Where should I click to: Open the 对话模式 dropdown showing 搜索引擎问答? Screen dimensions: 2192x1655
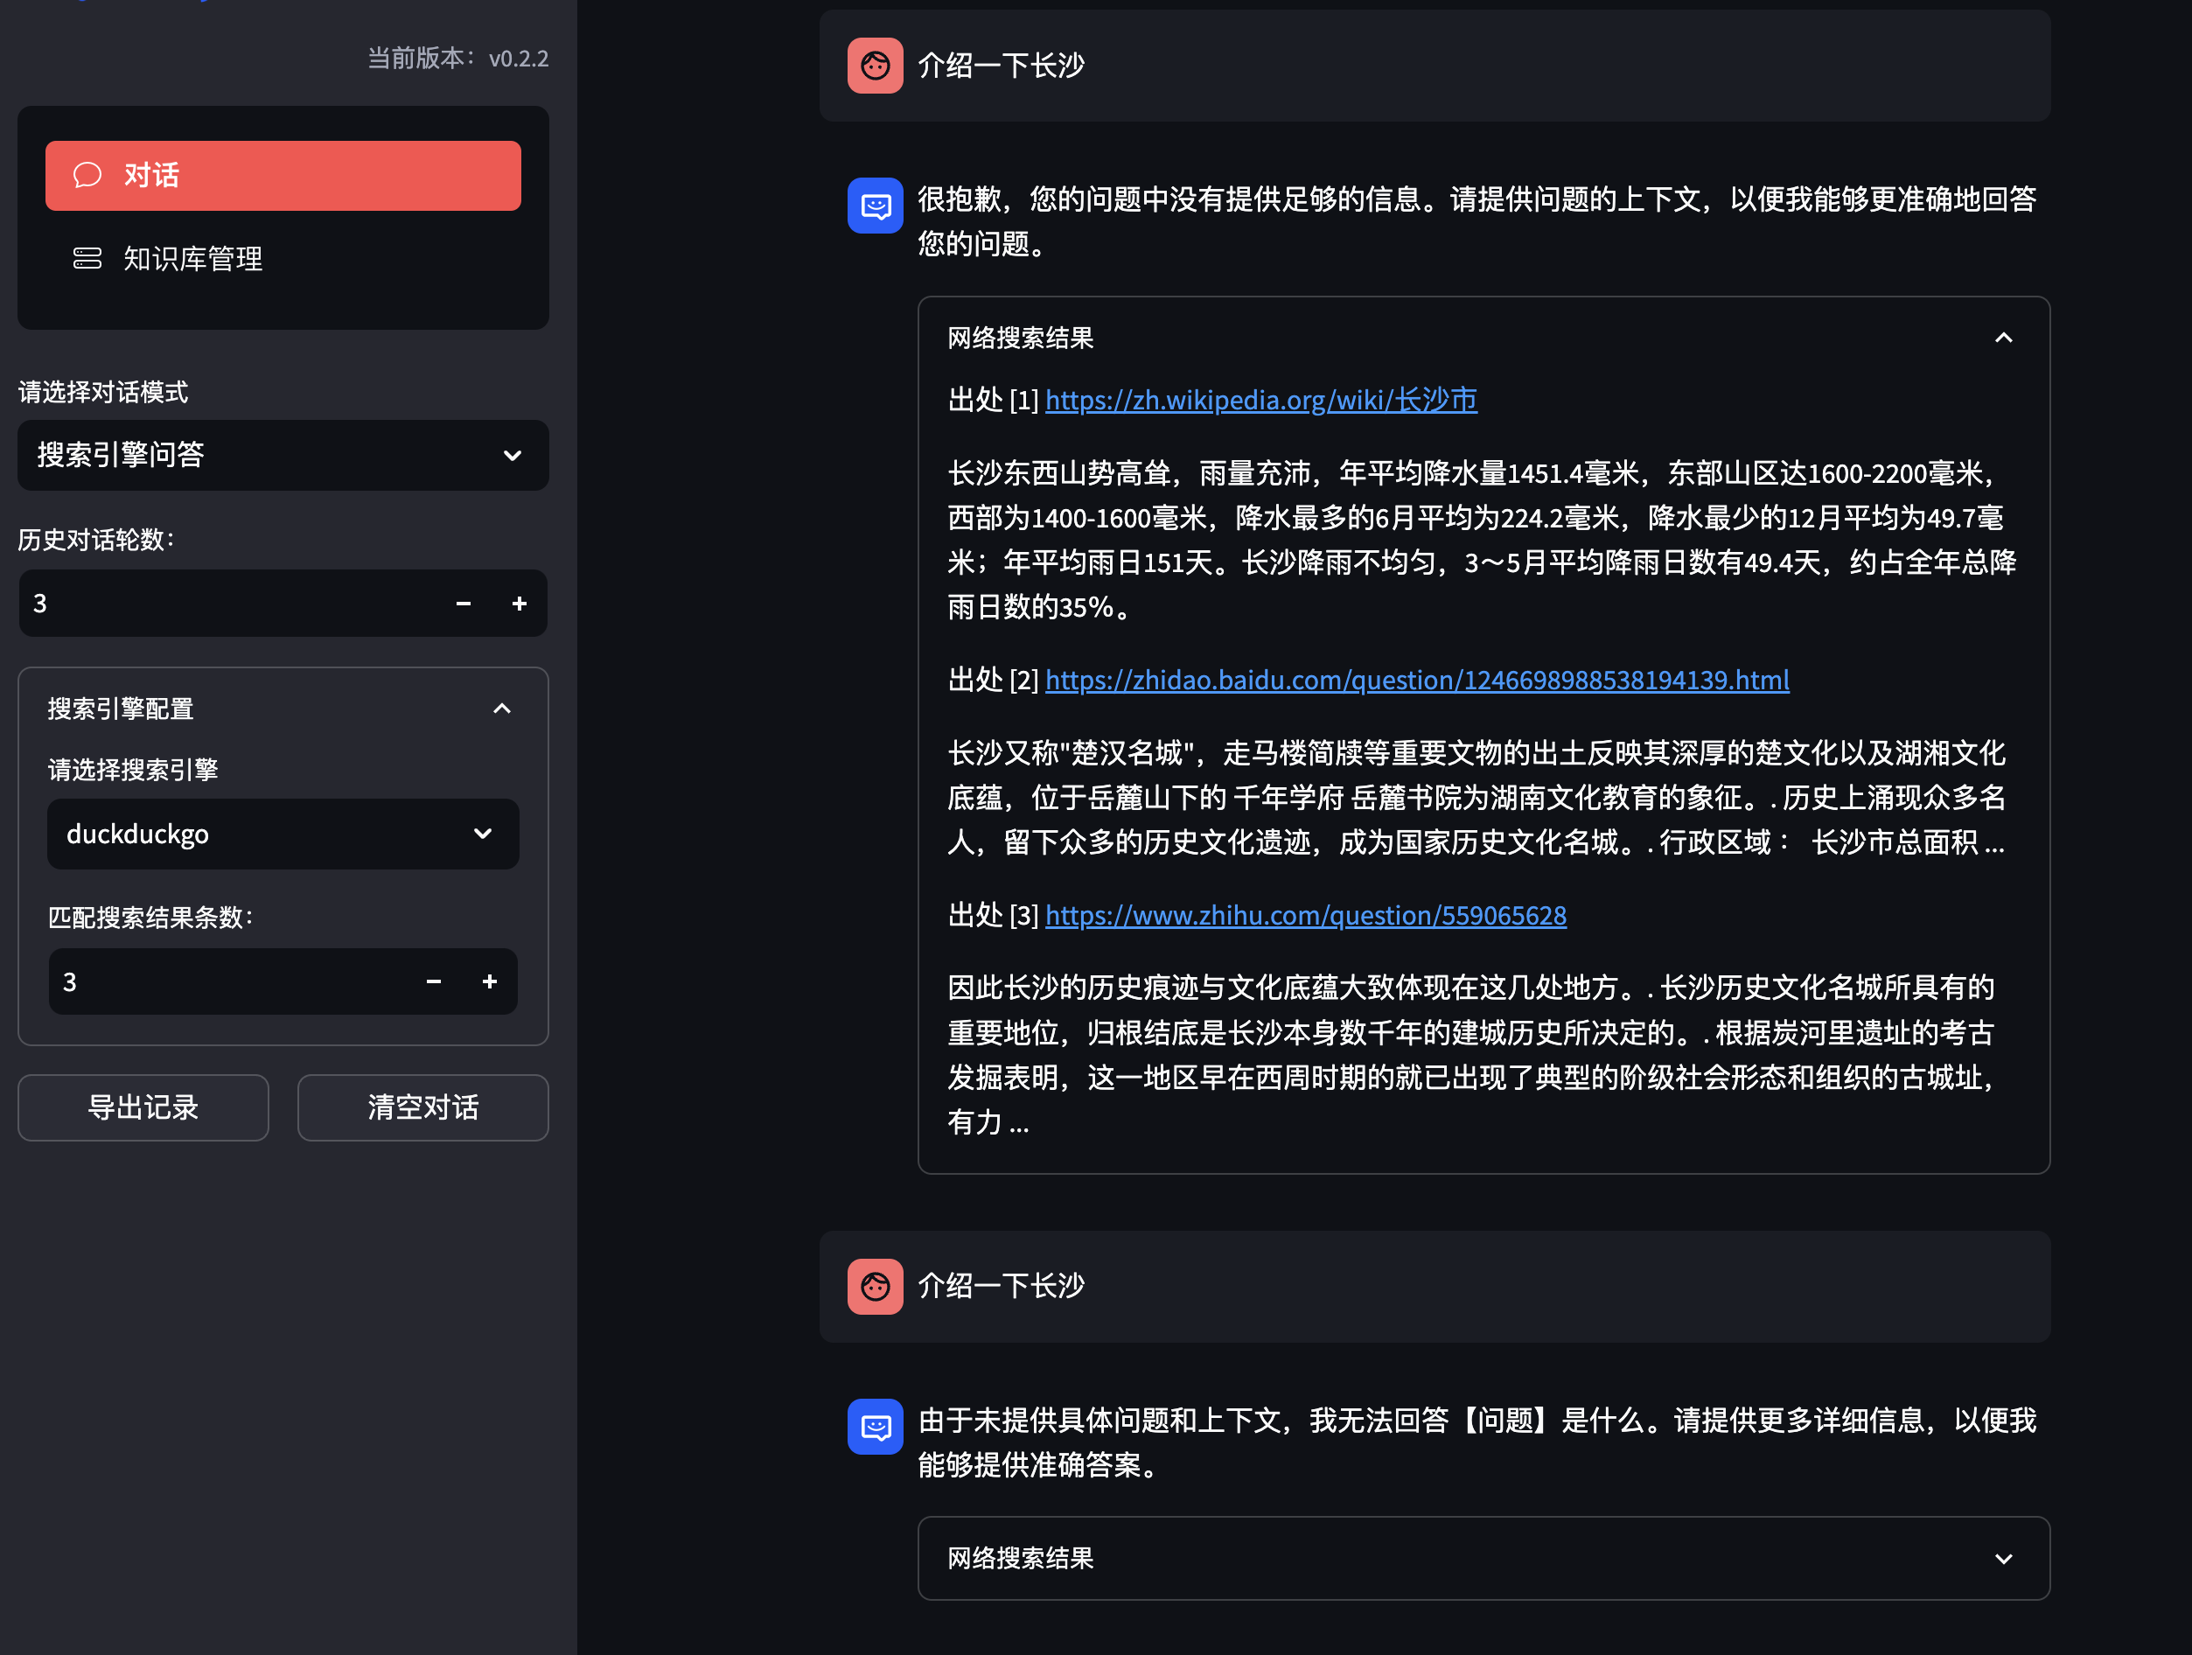[283, 455]
